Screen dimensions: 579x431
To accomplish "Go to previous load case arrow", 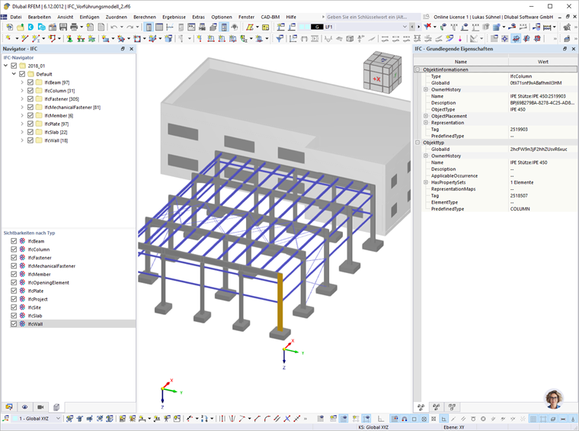I will (412, 27).
